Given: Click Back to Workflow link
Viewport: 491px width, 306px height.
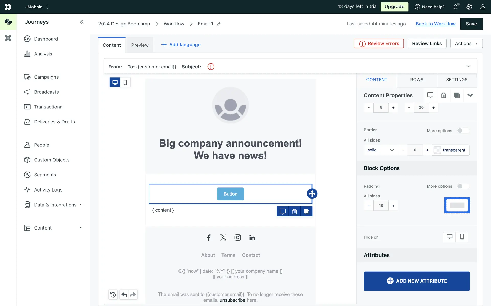Looking at the screenshot, I should tap(436, 24).
